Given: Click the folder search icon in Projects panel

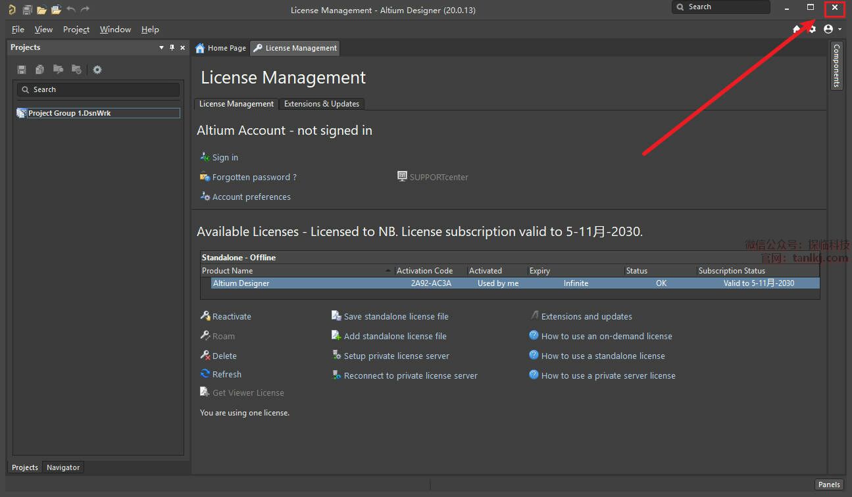Looking at the screenshot, I should click(x=59, y=70).
